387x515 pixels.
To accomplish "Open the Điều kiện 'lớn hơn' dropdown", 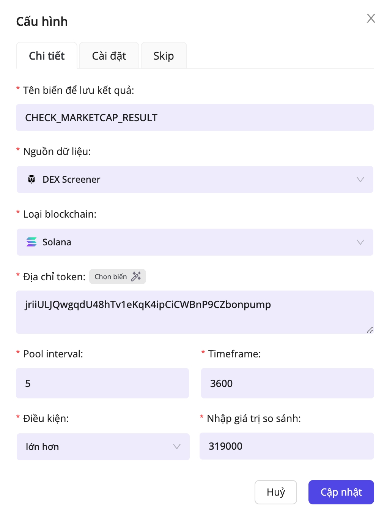I will click(x=102, y=447).
